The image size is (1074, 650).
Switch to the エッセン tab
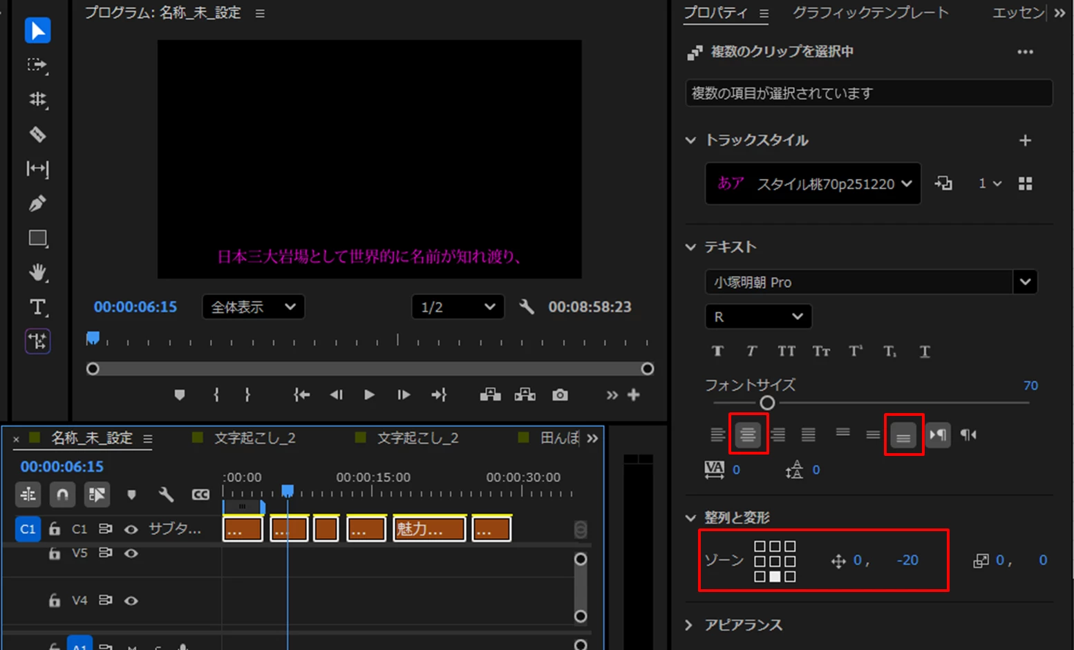1019,12
